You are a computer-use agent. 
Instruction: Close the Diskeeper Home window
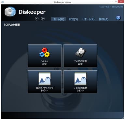coord(121,2)
